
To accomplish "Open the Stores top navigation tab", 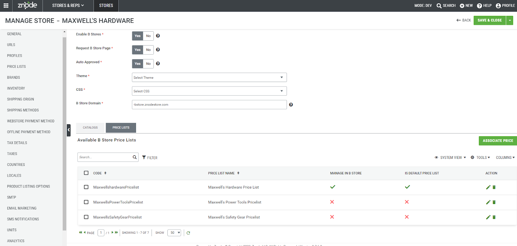I will (106, 5).
